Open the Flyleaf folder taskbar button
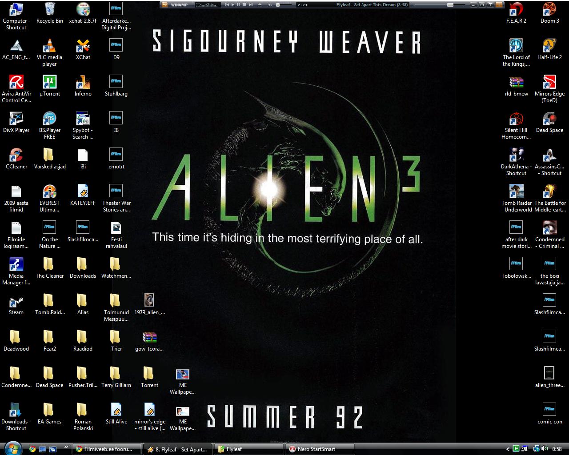This screenshot has height=455, width=569. pos(249,449)
